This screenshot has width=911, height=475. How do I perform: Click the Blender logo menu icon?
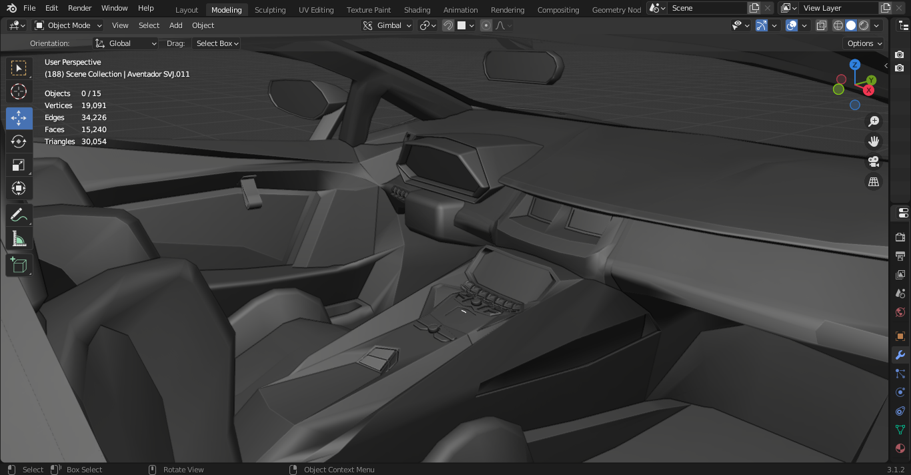(x=11, y=8)
